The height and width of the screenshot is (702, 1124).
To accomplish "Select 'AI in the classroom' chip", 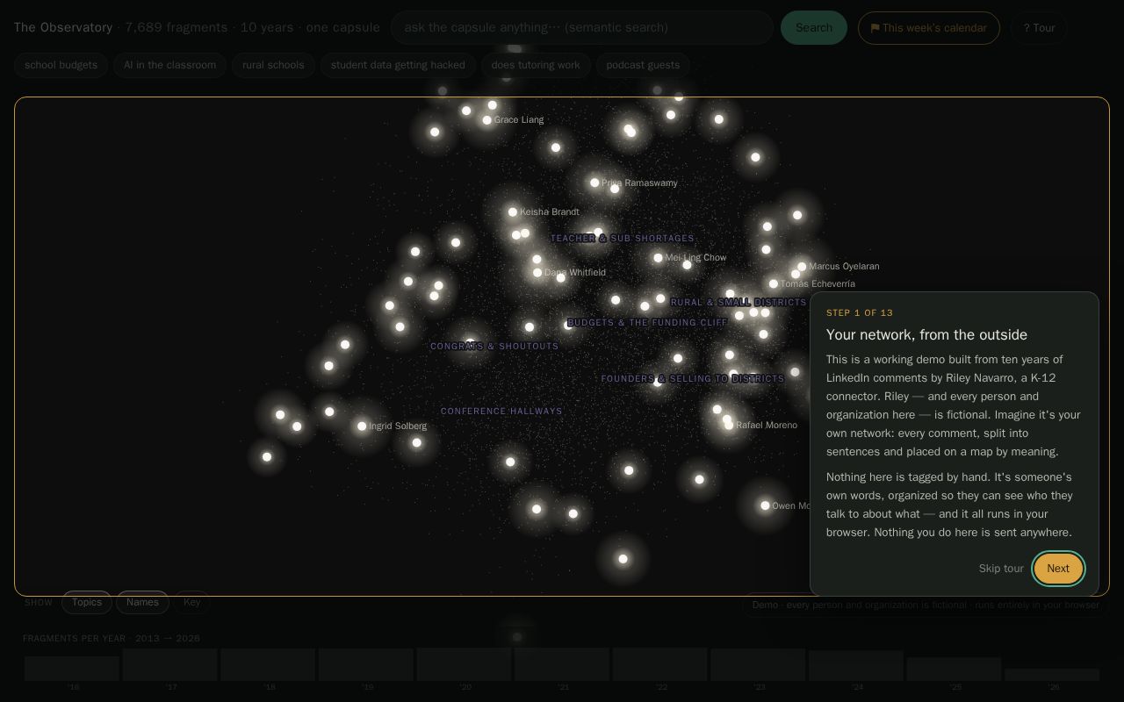I will (x=169, y=65).
